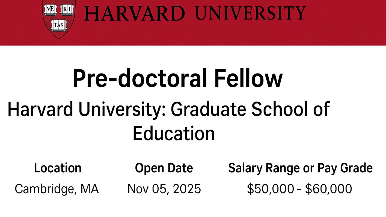The height and width of the screenshot is (217, 386).
Task: Click the HARVARD wordmark in the header
Action: tap(134, 14)
